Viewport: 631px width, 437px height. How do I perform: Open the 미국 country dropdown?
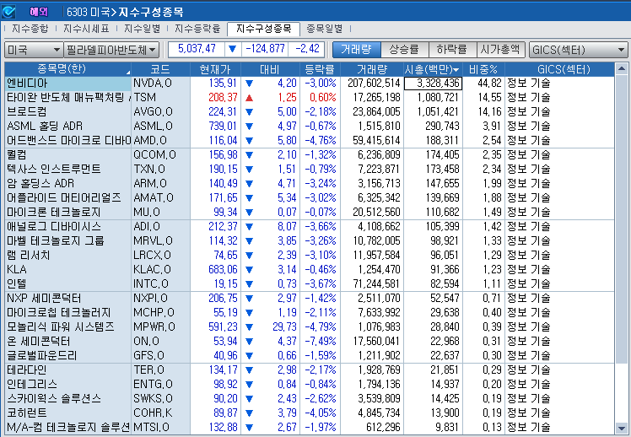click(31, 50)
